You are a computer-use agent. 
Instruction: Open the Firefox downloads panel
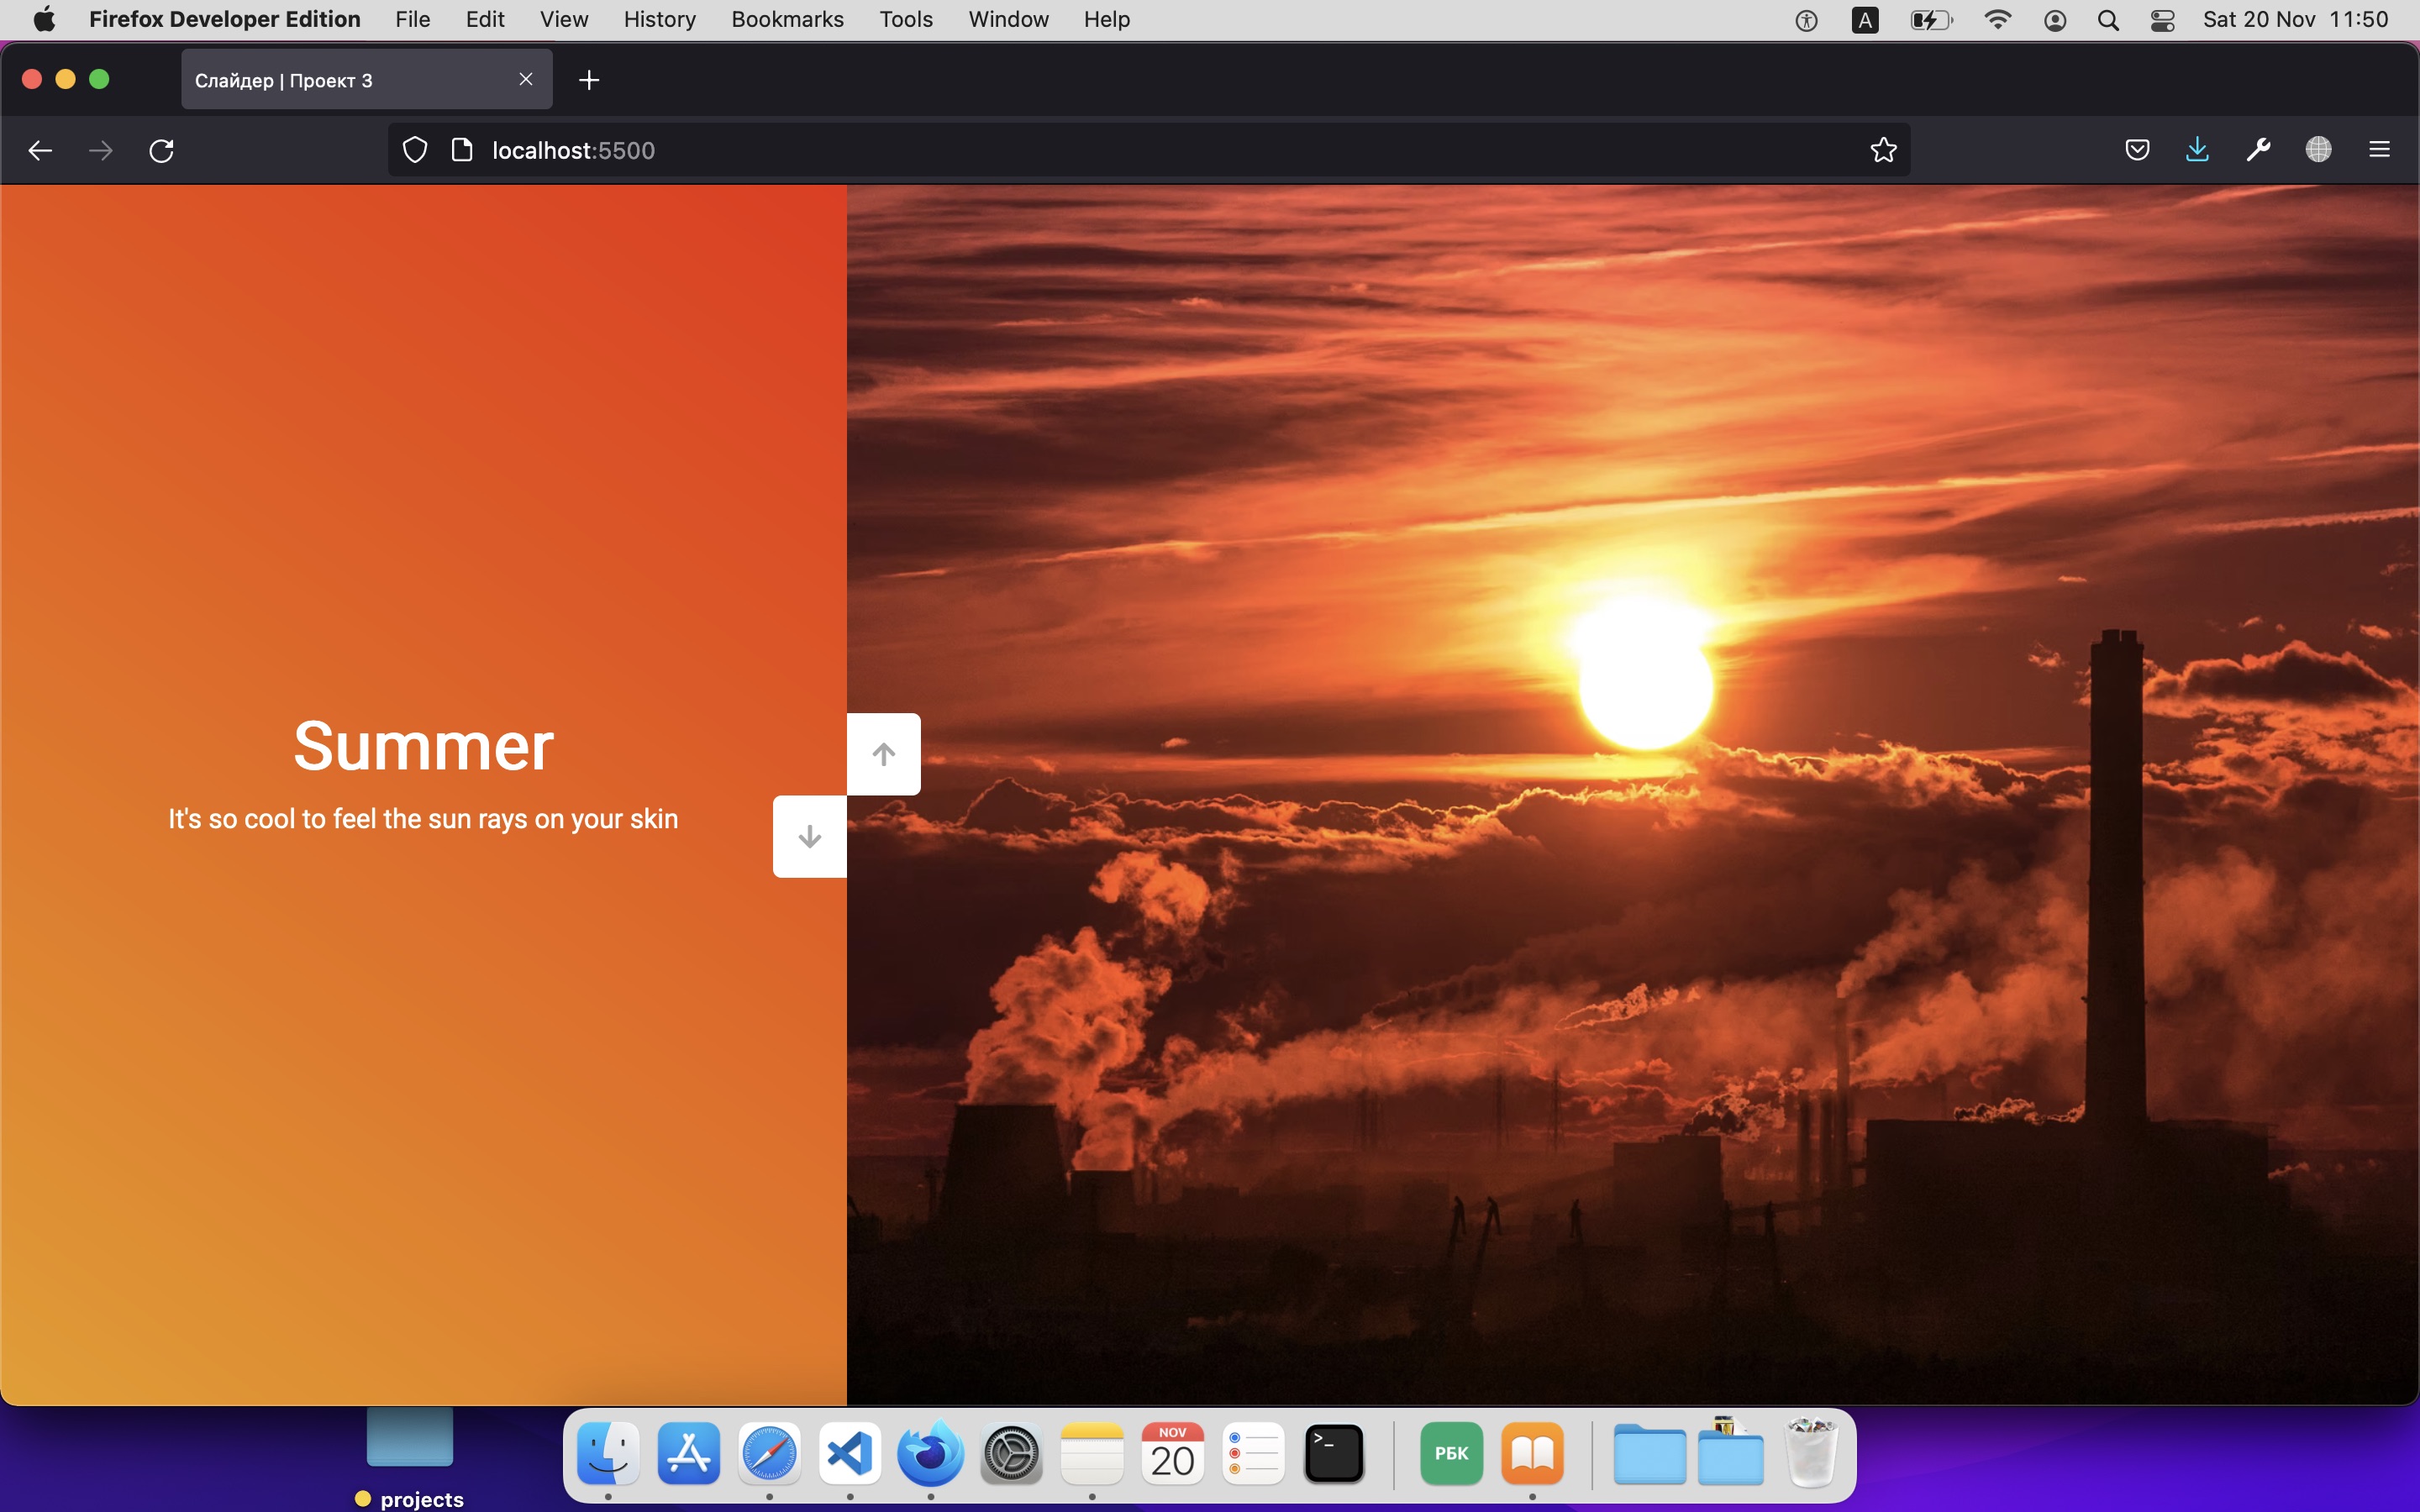click(x=2196, y=149)
